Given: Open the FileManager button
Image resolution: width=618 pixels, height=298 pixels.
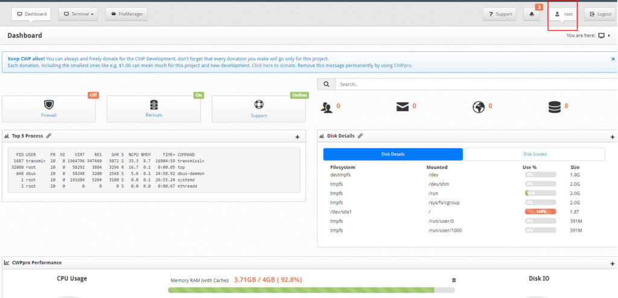Looking at the screenshot, I should [x=127, y=14].
